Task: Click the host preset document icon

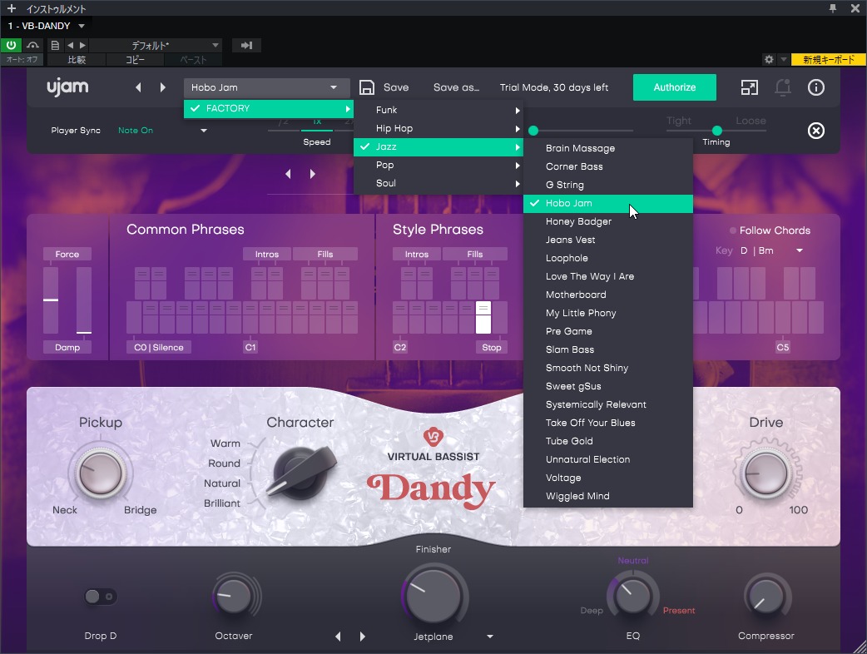Action: click(55, 45)
